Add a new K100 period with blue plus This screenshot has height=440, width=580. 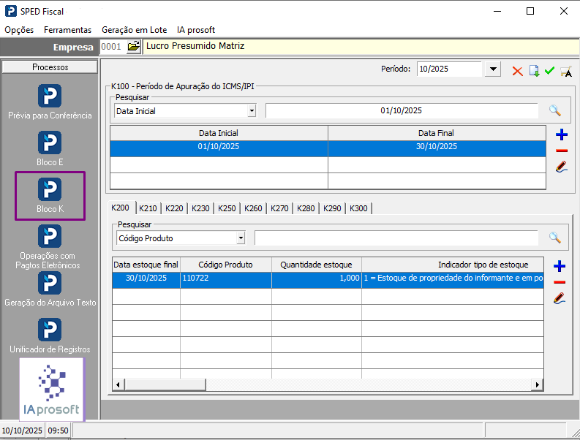tap(561, 134)
